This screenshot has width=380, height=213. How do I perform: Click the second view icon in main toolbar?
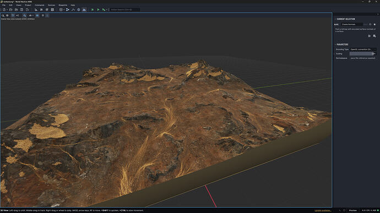point(41,10)
